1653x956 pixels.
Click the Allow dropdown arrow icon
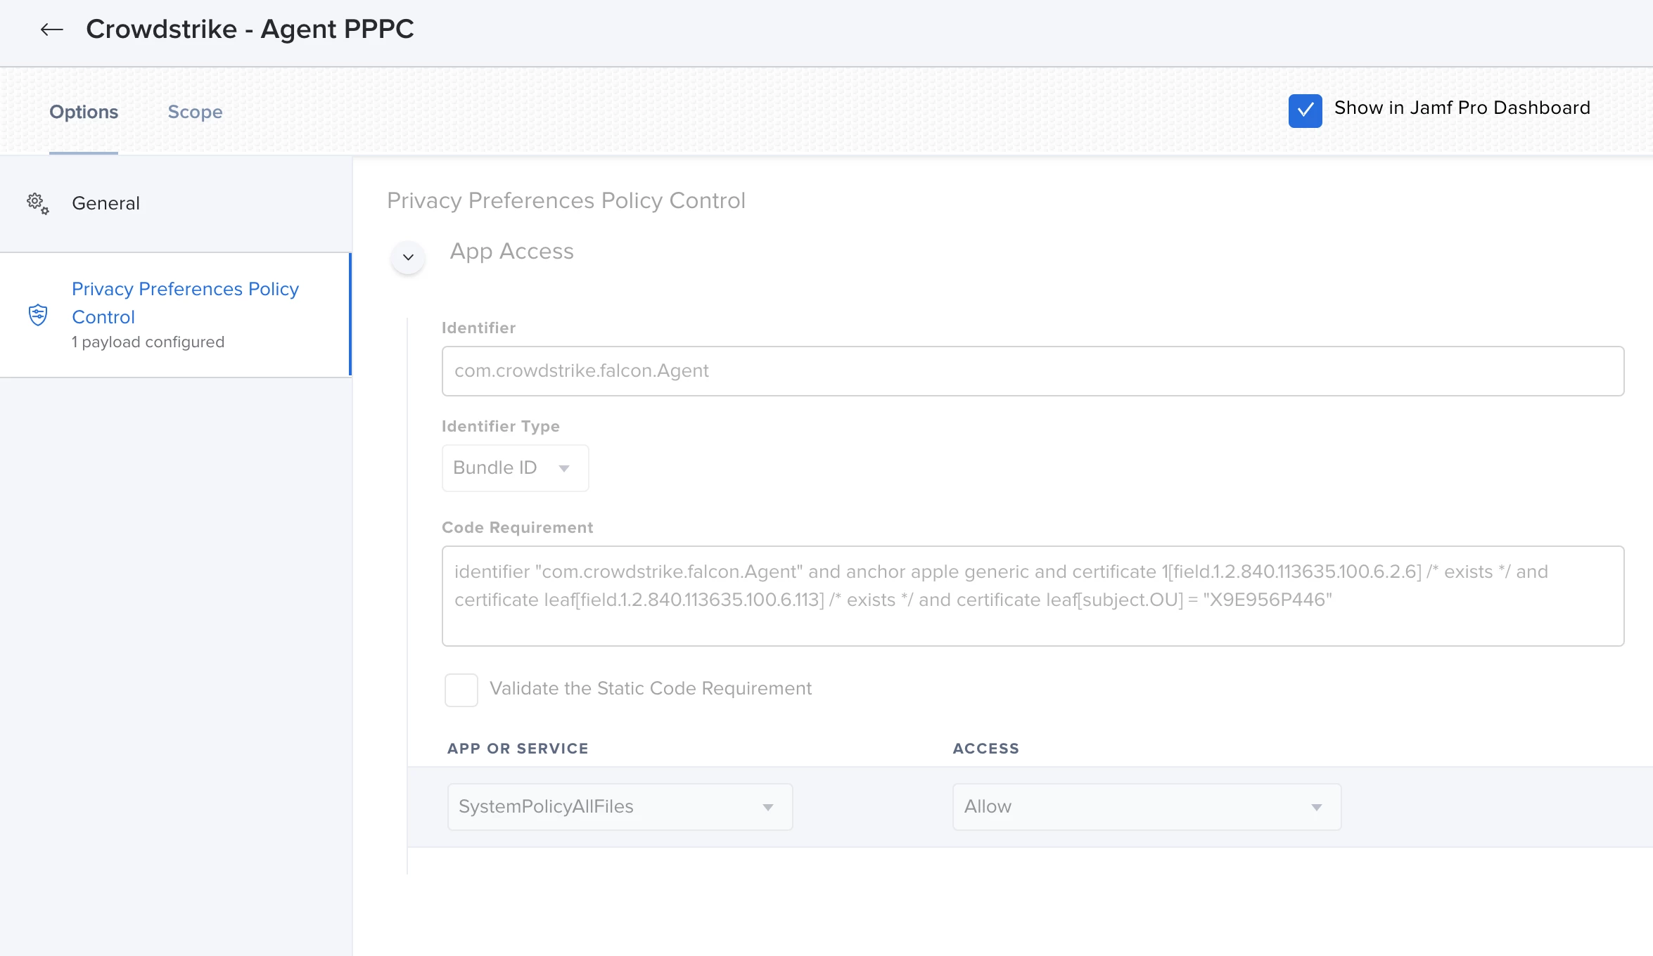tap(1317, 808)
